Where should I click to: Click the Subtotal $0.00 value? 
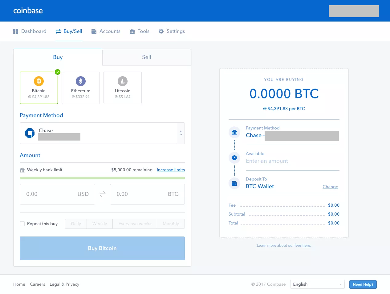point(334,214)
